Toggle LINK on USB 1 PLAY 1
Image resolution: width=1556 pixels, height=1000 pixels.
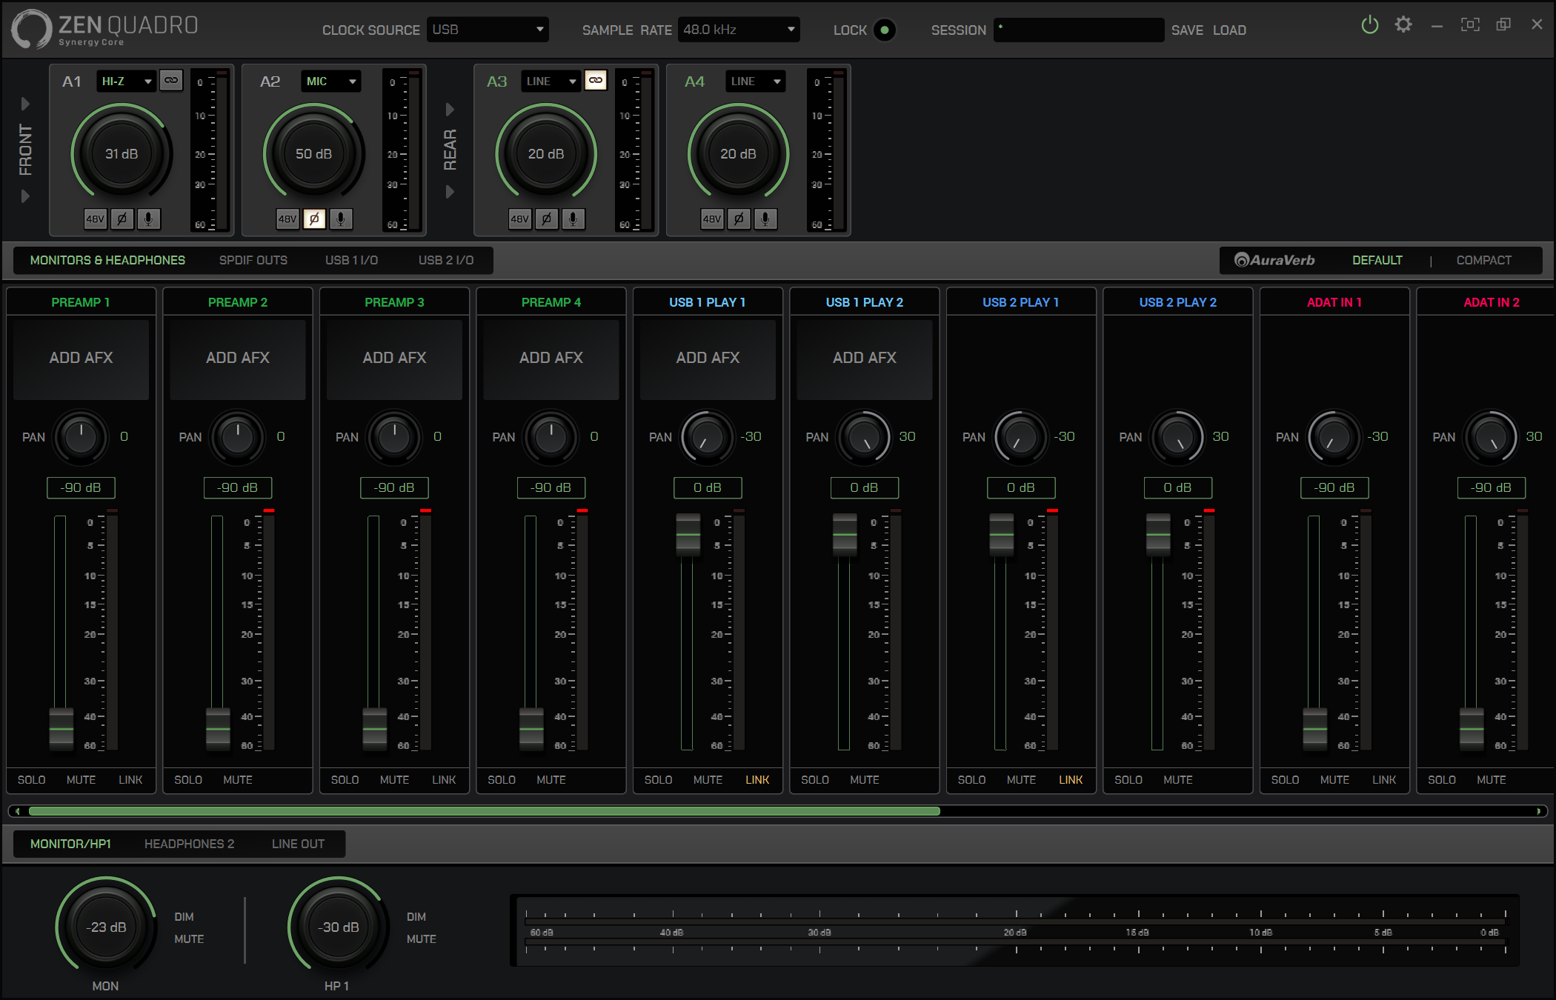coord(757,780)
